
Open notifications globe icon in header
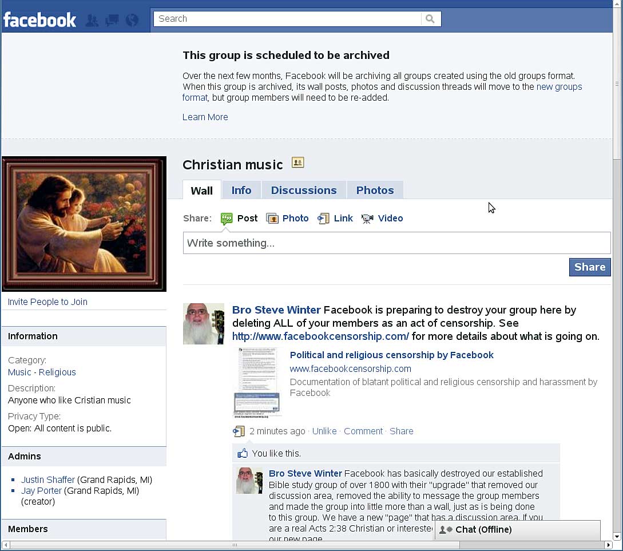coord(132,20)
